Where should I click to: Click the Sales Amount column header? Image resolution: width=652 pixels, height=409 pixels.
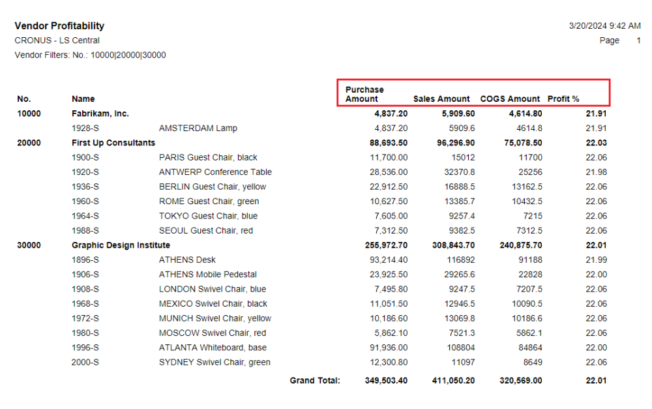coord(441,99)
